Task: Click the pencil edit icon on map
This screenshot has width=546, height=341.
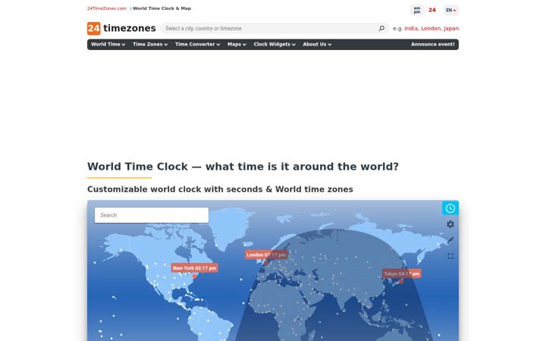Action: 450,240
